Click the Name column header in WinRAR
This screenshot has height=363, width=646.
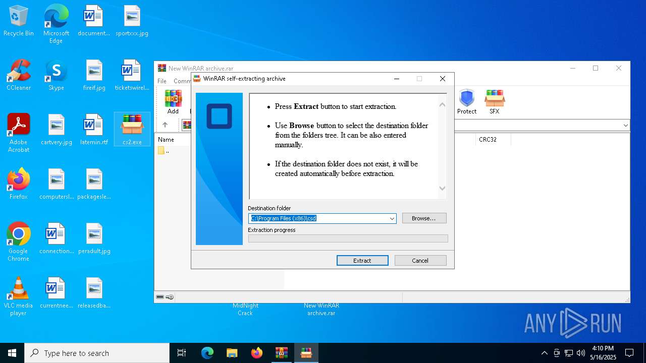(x=172, y=140)
